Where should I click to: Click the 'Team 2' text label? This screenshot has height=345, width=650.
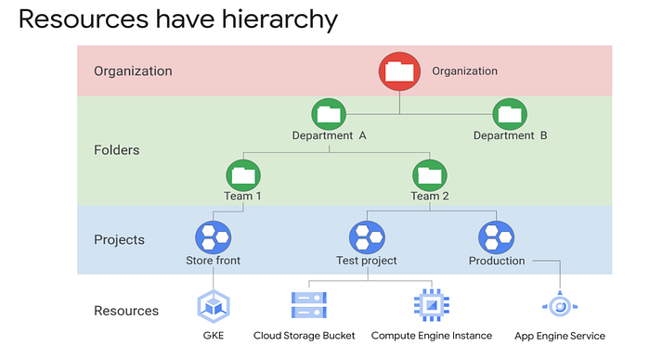click(430, 196)
